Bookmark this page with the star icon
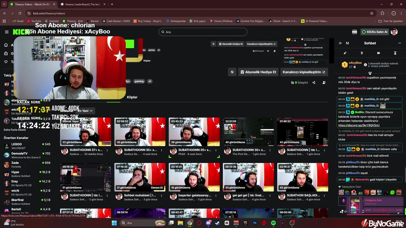The height and width of the screenshot is (228, 406). pyautogui.click(x=372, y=13)
